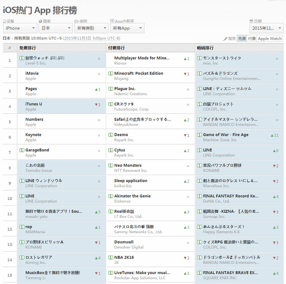Open the 日本 country dropdown

click(x=56, y=28)
